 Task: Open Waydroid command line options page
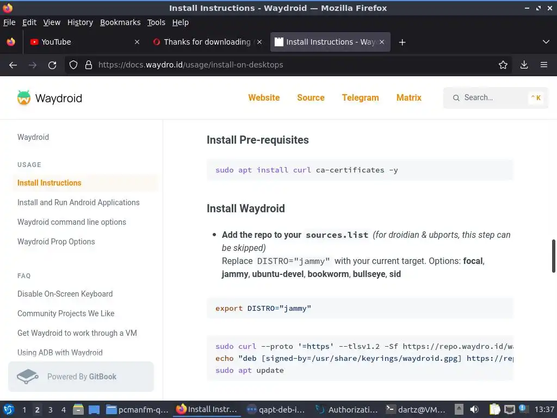click(72, 222)
